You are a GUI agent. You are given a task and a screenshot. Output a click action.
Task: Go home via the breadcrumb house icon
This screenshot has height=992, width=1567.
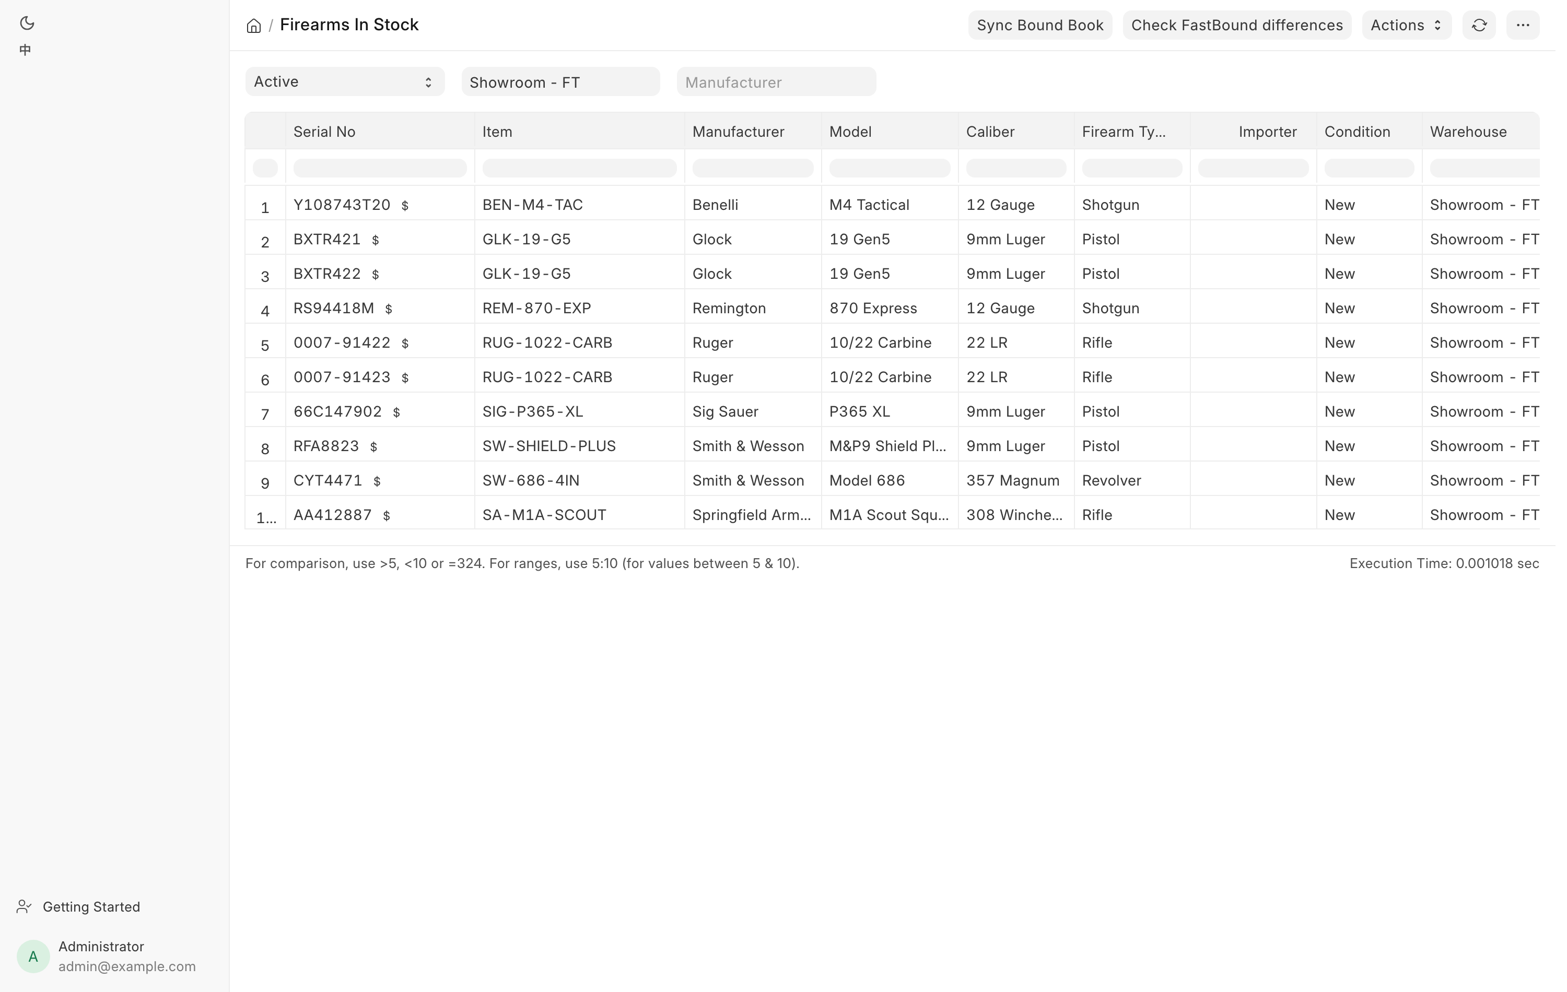click(x=254, y=26)
